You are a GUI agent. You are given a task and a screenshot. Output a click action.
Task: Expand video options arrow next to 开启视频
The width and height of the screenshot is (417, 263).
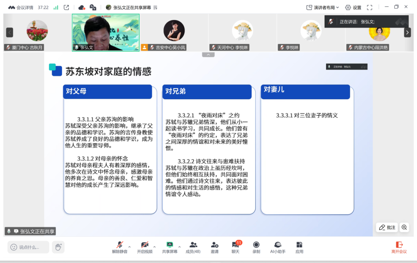[154, 247]
